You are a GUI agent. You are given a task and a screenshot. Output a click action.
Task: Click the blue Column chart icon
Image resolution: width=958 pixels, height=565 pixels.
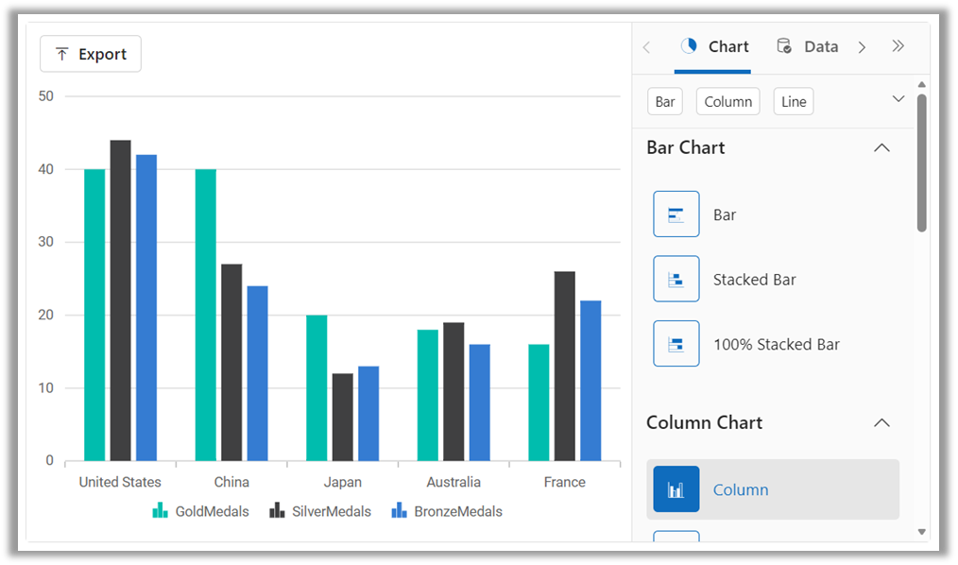676,489
